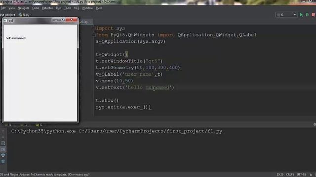Open the Run panel settings gear
Image resolution: width=316 pixels, height=177 pixels.
click(315, 124)
